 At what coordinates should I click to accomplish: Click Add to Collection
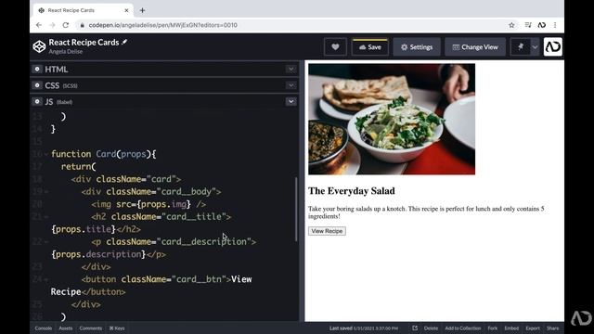(x=463, y=328)
